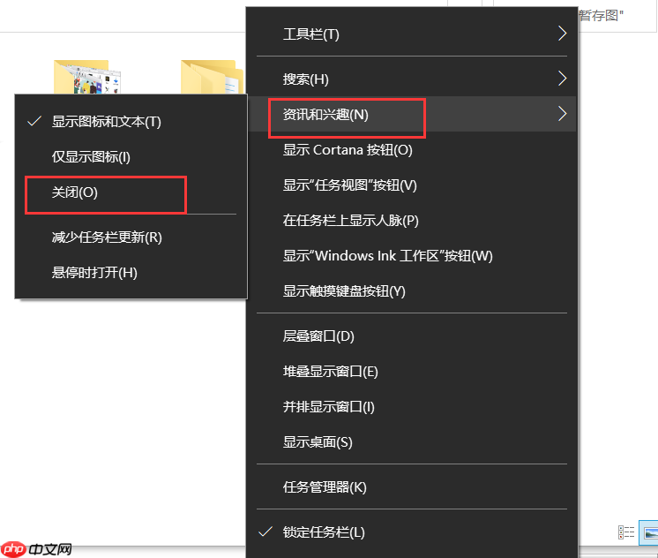658x558 pixels.
Task: Toggle 显示"任务视图"按钮(V)
Action: click(x=412, y=185)
